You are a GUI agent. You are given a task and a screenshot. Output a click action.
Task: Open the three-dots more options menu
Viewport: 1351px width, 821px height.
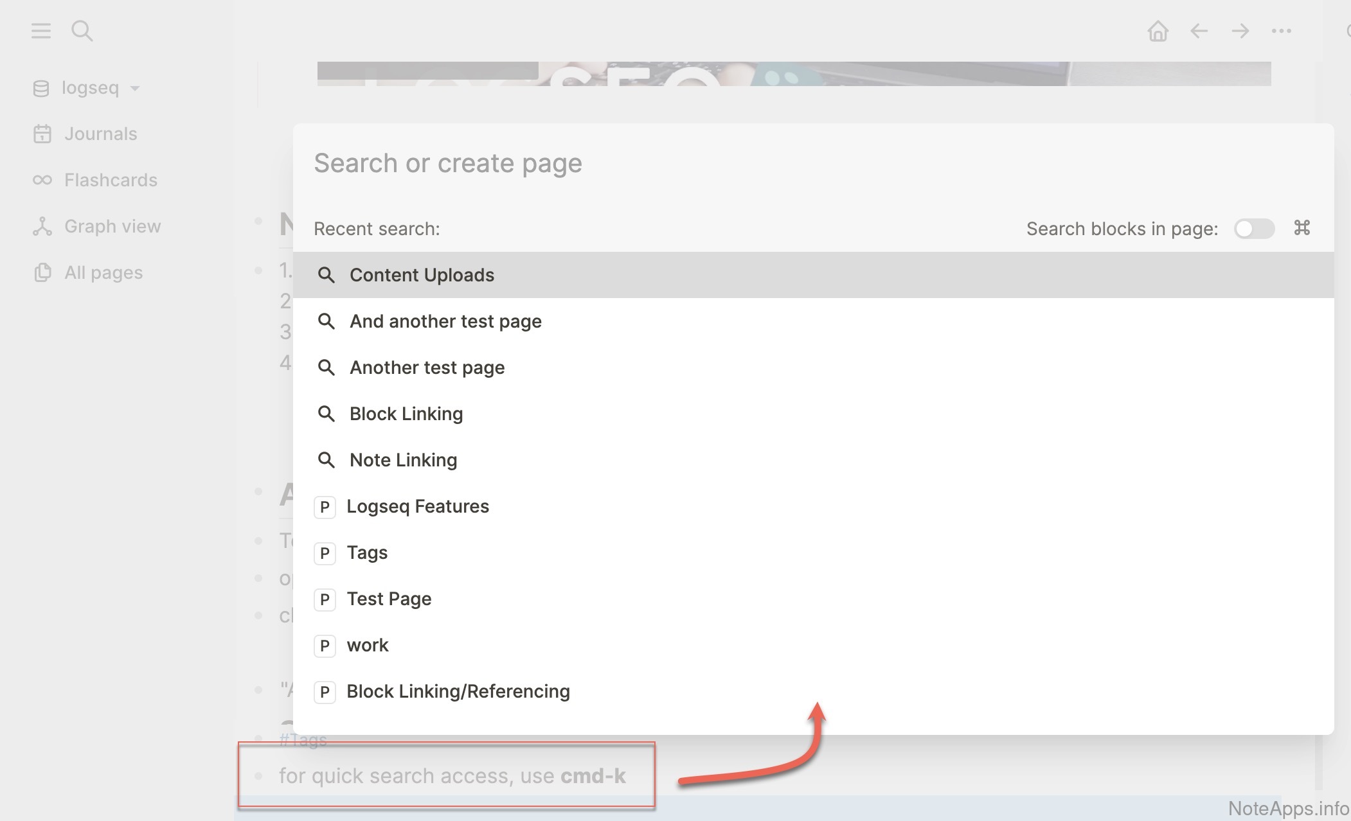click(x=1281, y=31)
